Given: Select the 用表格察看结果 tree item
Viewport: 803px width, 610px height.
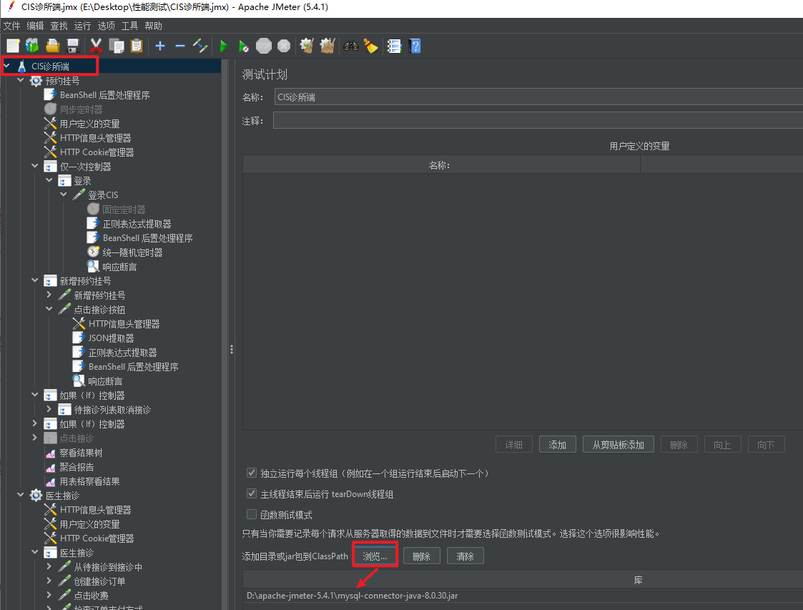Looking at the screenshot, I should coord(89,481).
